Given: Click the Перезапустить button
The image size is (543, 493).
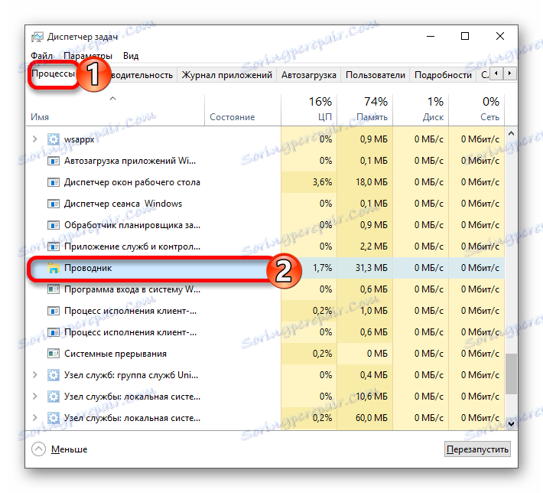Looking at the screenshot, I should [x=477, y=449].
